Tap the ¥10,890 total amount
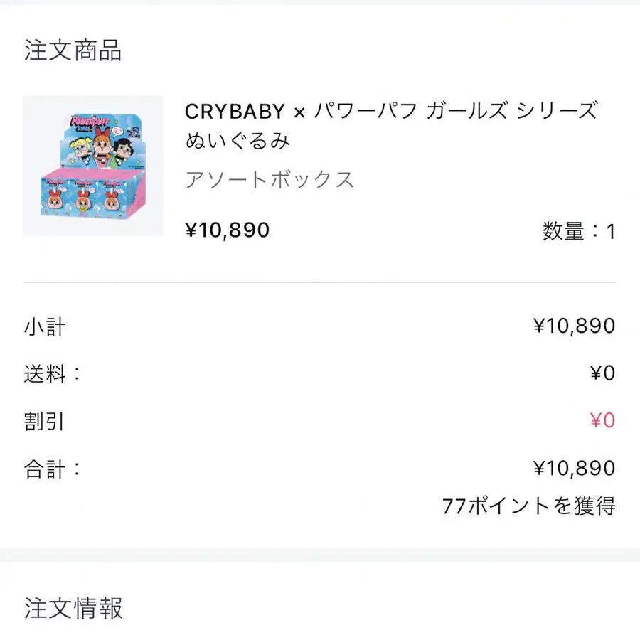The image size is (640, 640). 575,468
